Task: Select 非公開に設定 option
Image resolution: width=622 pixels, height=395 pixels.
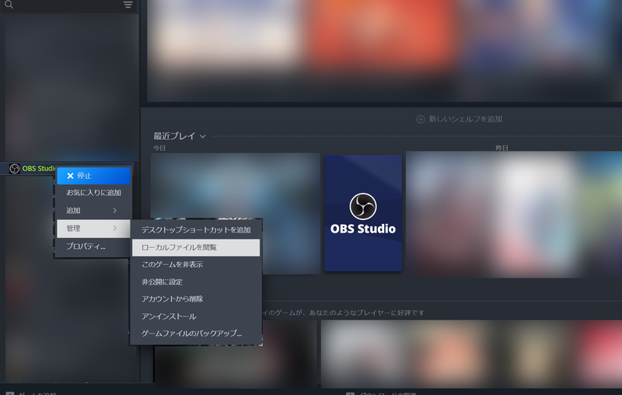Action: coord(196,282)
